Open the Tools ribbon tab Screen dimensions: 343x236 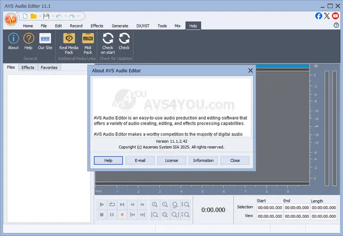(162, 26)
